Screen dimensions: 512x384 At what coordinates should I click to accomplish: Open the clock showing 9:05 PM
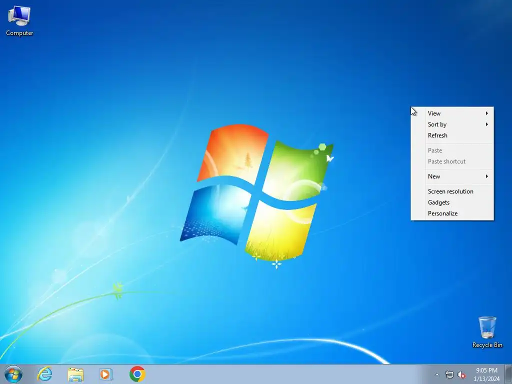coord(486,374)
